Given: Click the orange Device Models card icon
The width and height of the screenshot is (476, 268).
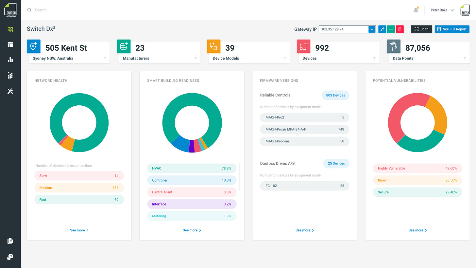Looking at the screenshot, I should click(x=214, y=46).
